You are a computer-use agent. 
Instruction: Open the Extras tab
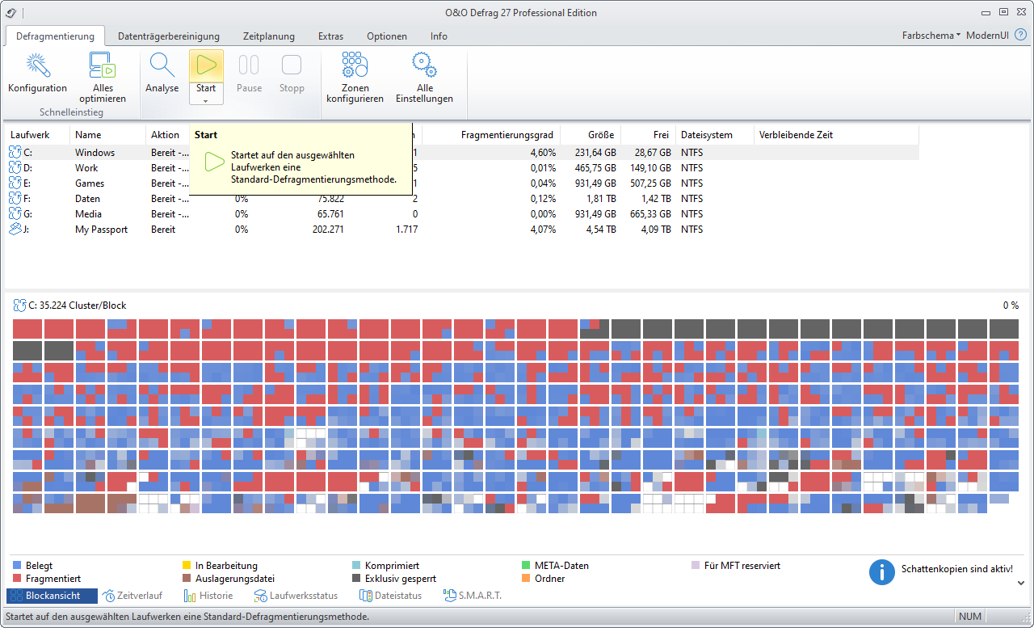coord(330,36)
